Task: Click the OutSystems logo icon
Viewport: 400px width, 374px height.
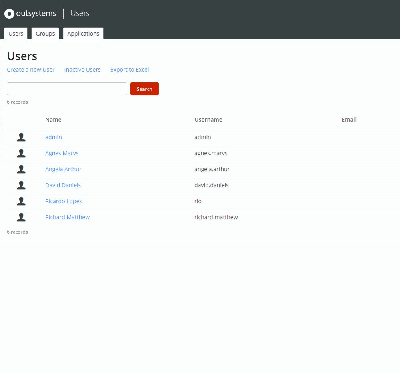Action: tap(9, 13)
